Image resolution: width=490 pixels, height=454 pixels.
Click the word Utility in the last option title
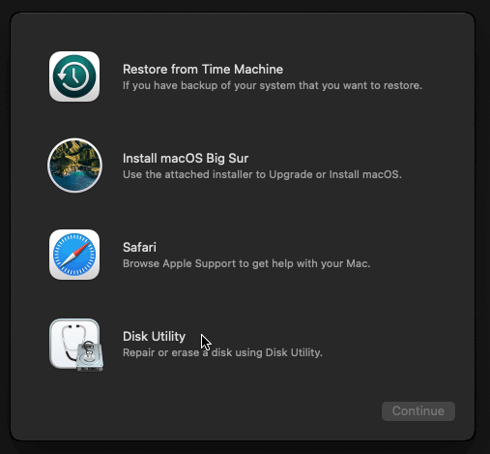pyautogui.click(x=168, y=337)
